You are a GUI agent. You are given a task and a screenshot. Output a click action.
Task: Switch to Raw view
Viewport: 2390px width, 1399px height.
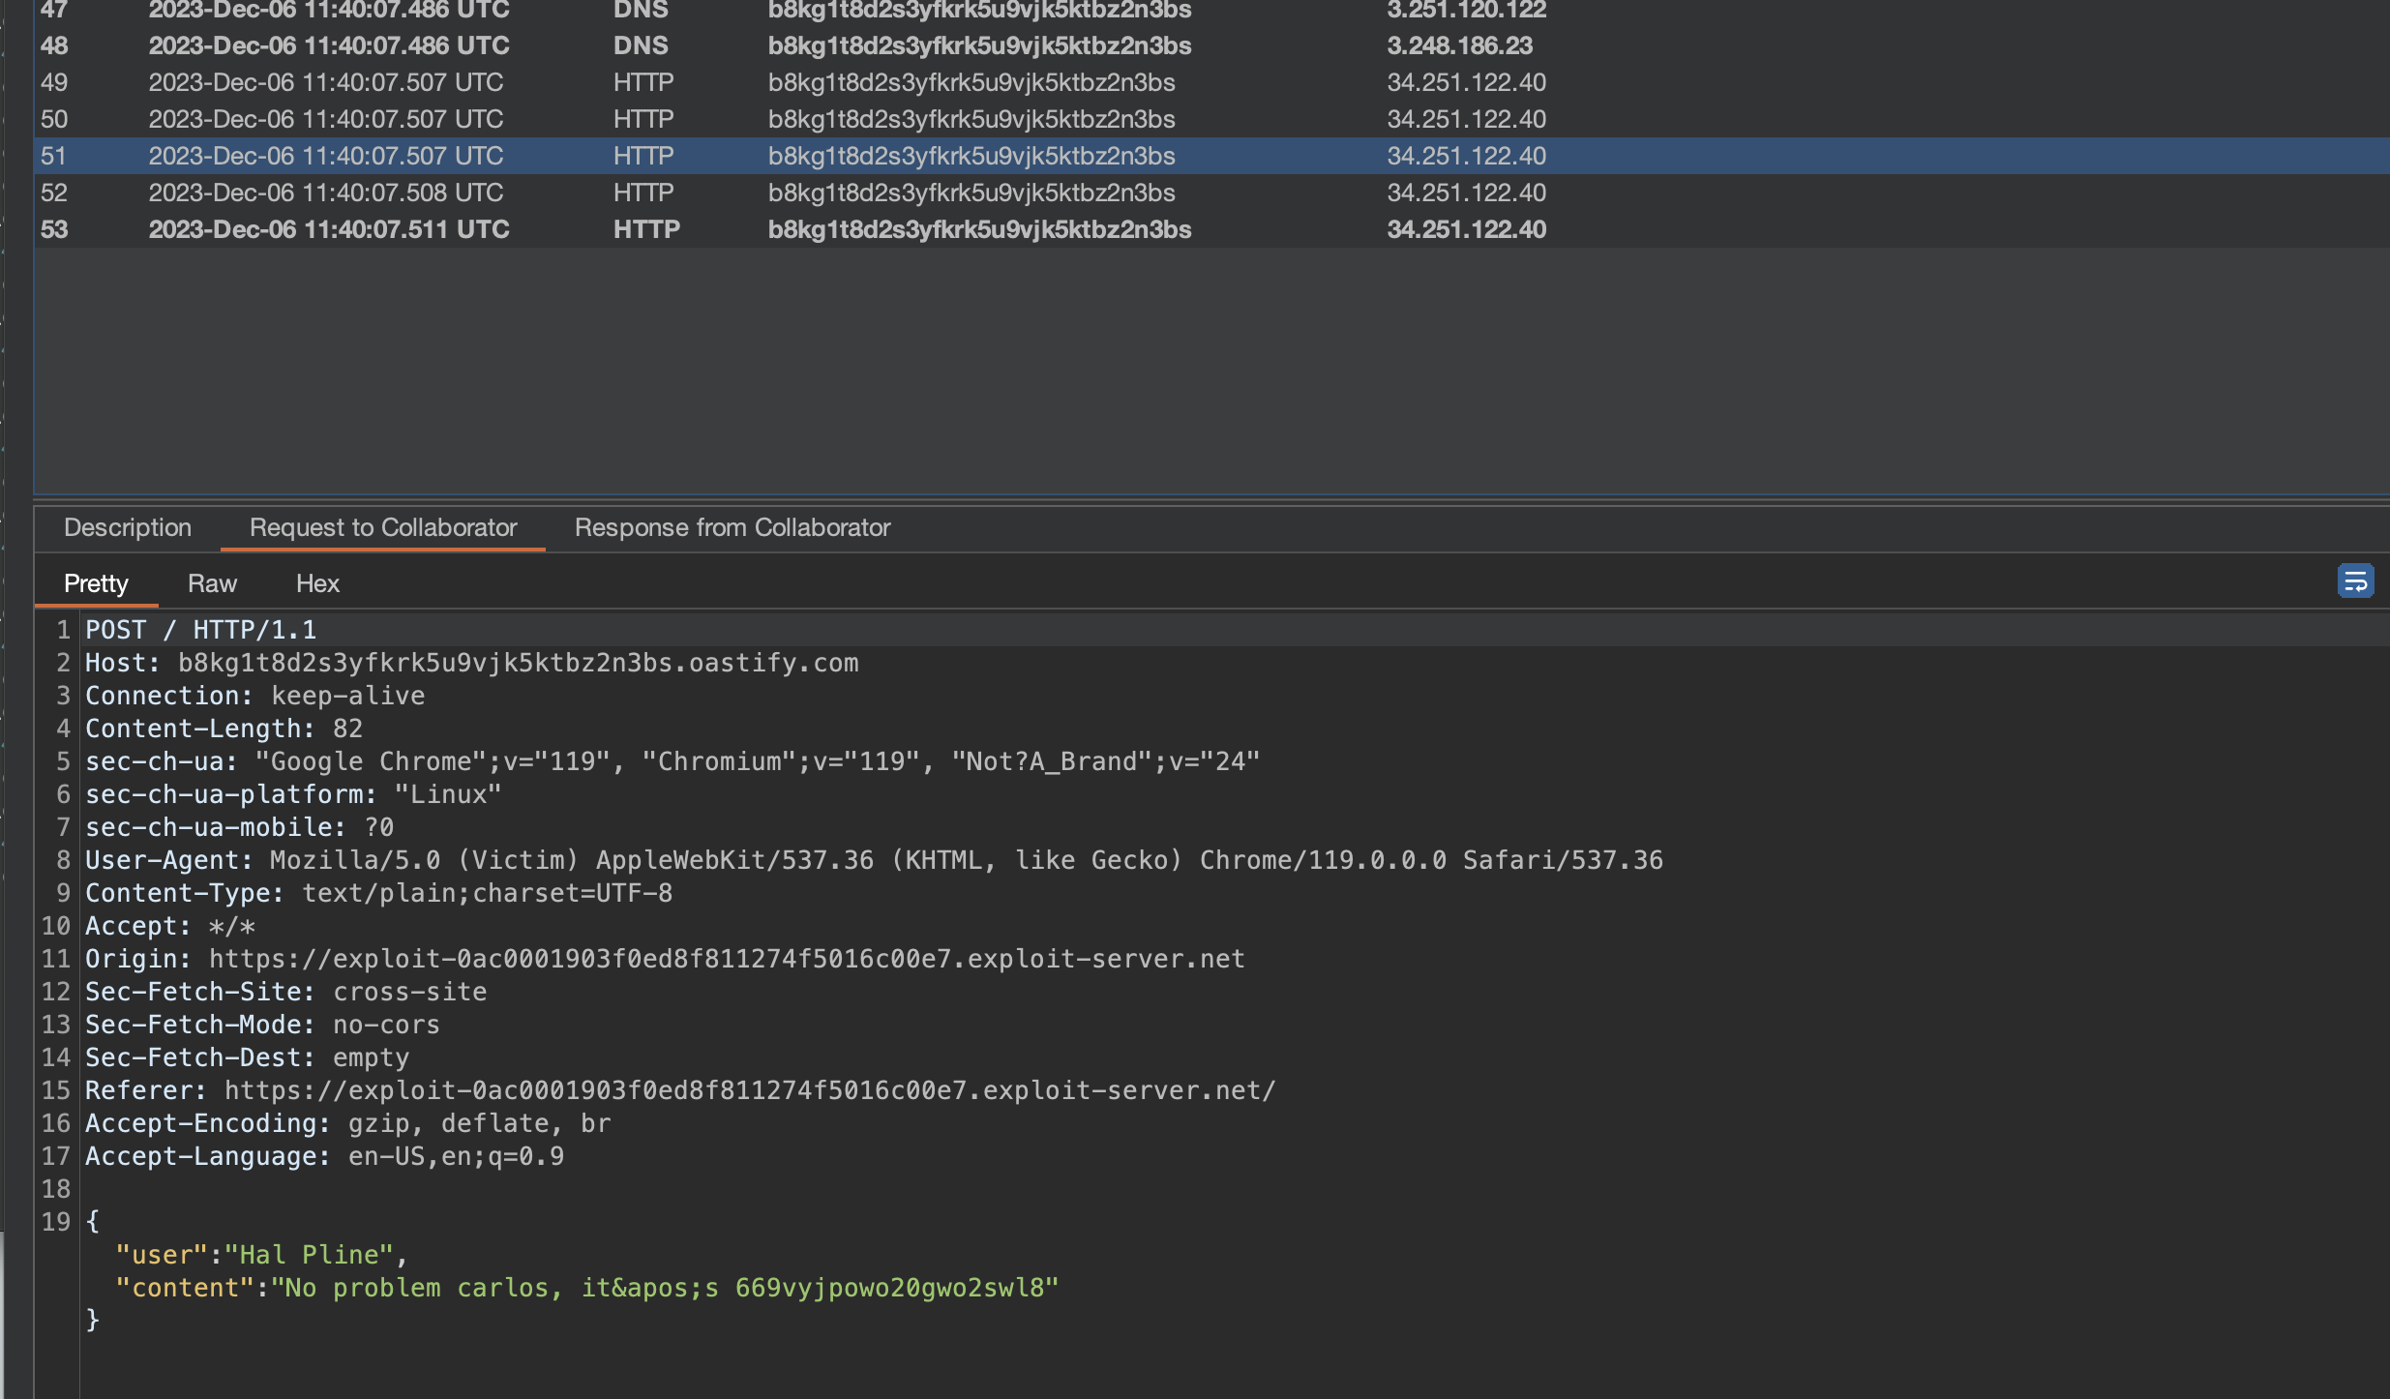[x=212, y=583]
